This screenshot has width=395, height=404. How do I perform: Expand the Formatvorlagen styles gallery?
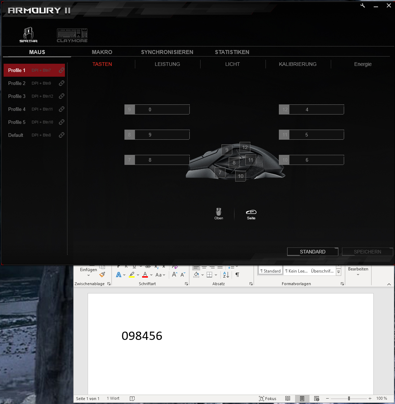click(338, 272)
